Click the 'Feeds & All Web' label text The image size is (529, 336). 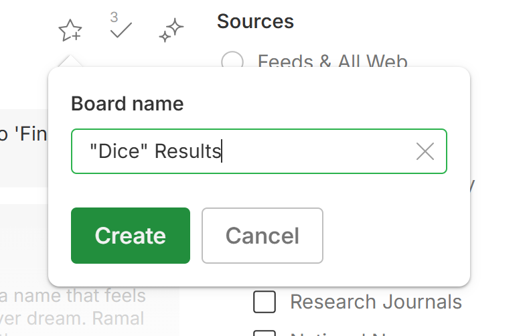pos(333,63)
